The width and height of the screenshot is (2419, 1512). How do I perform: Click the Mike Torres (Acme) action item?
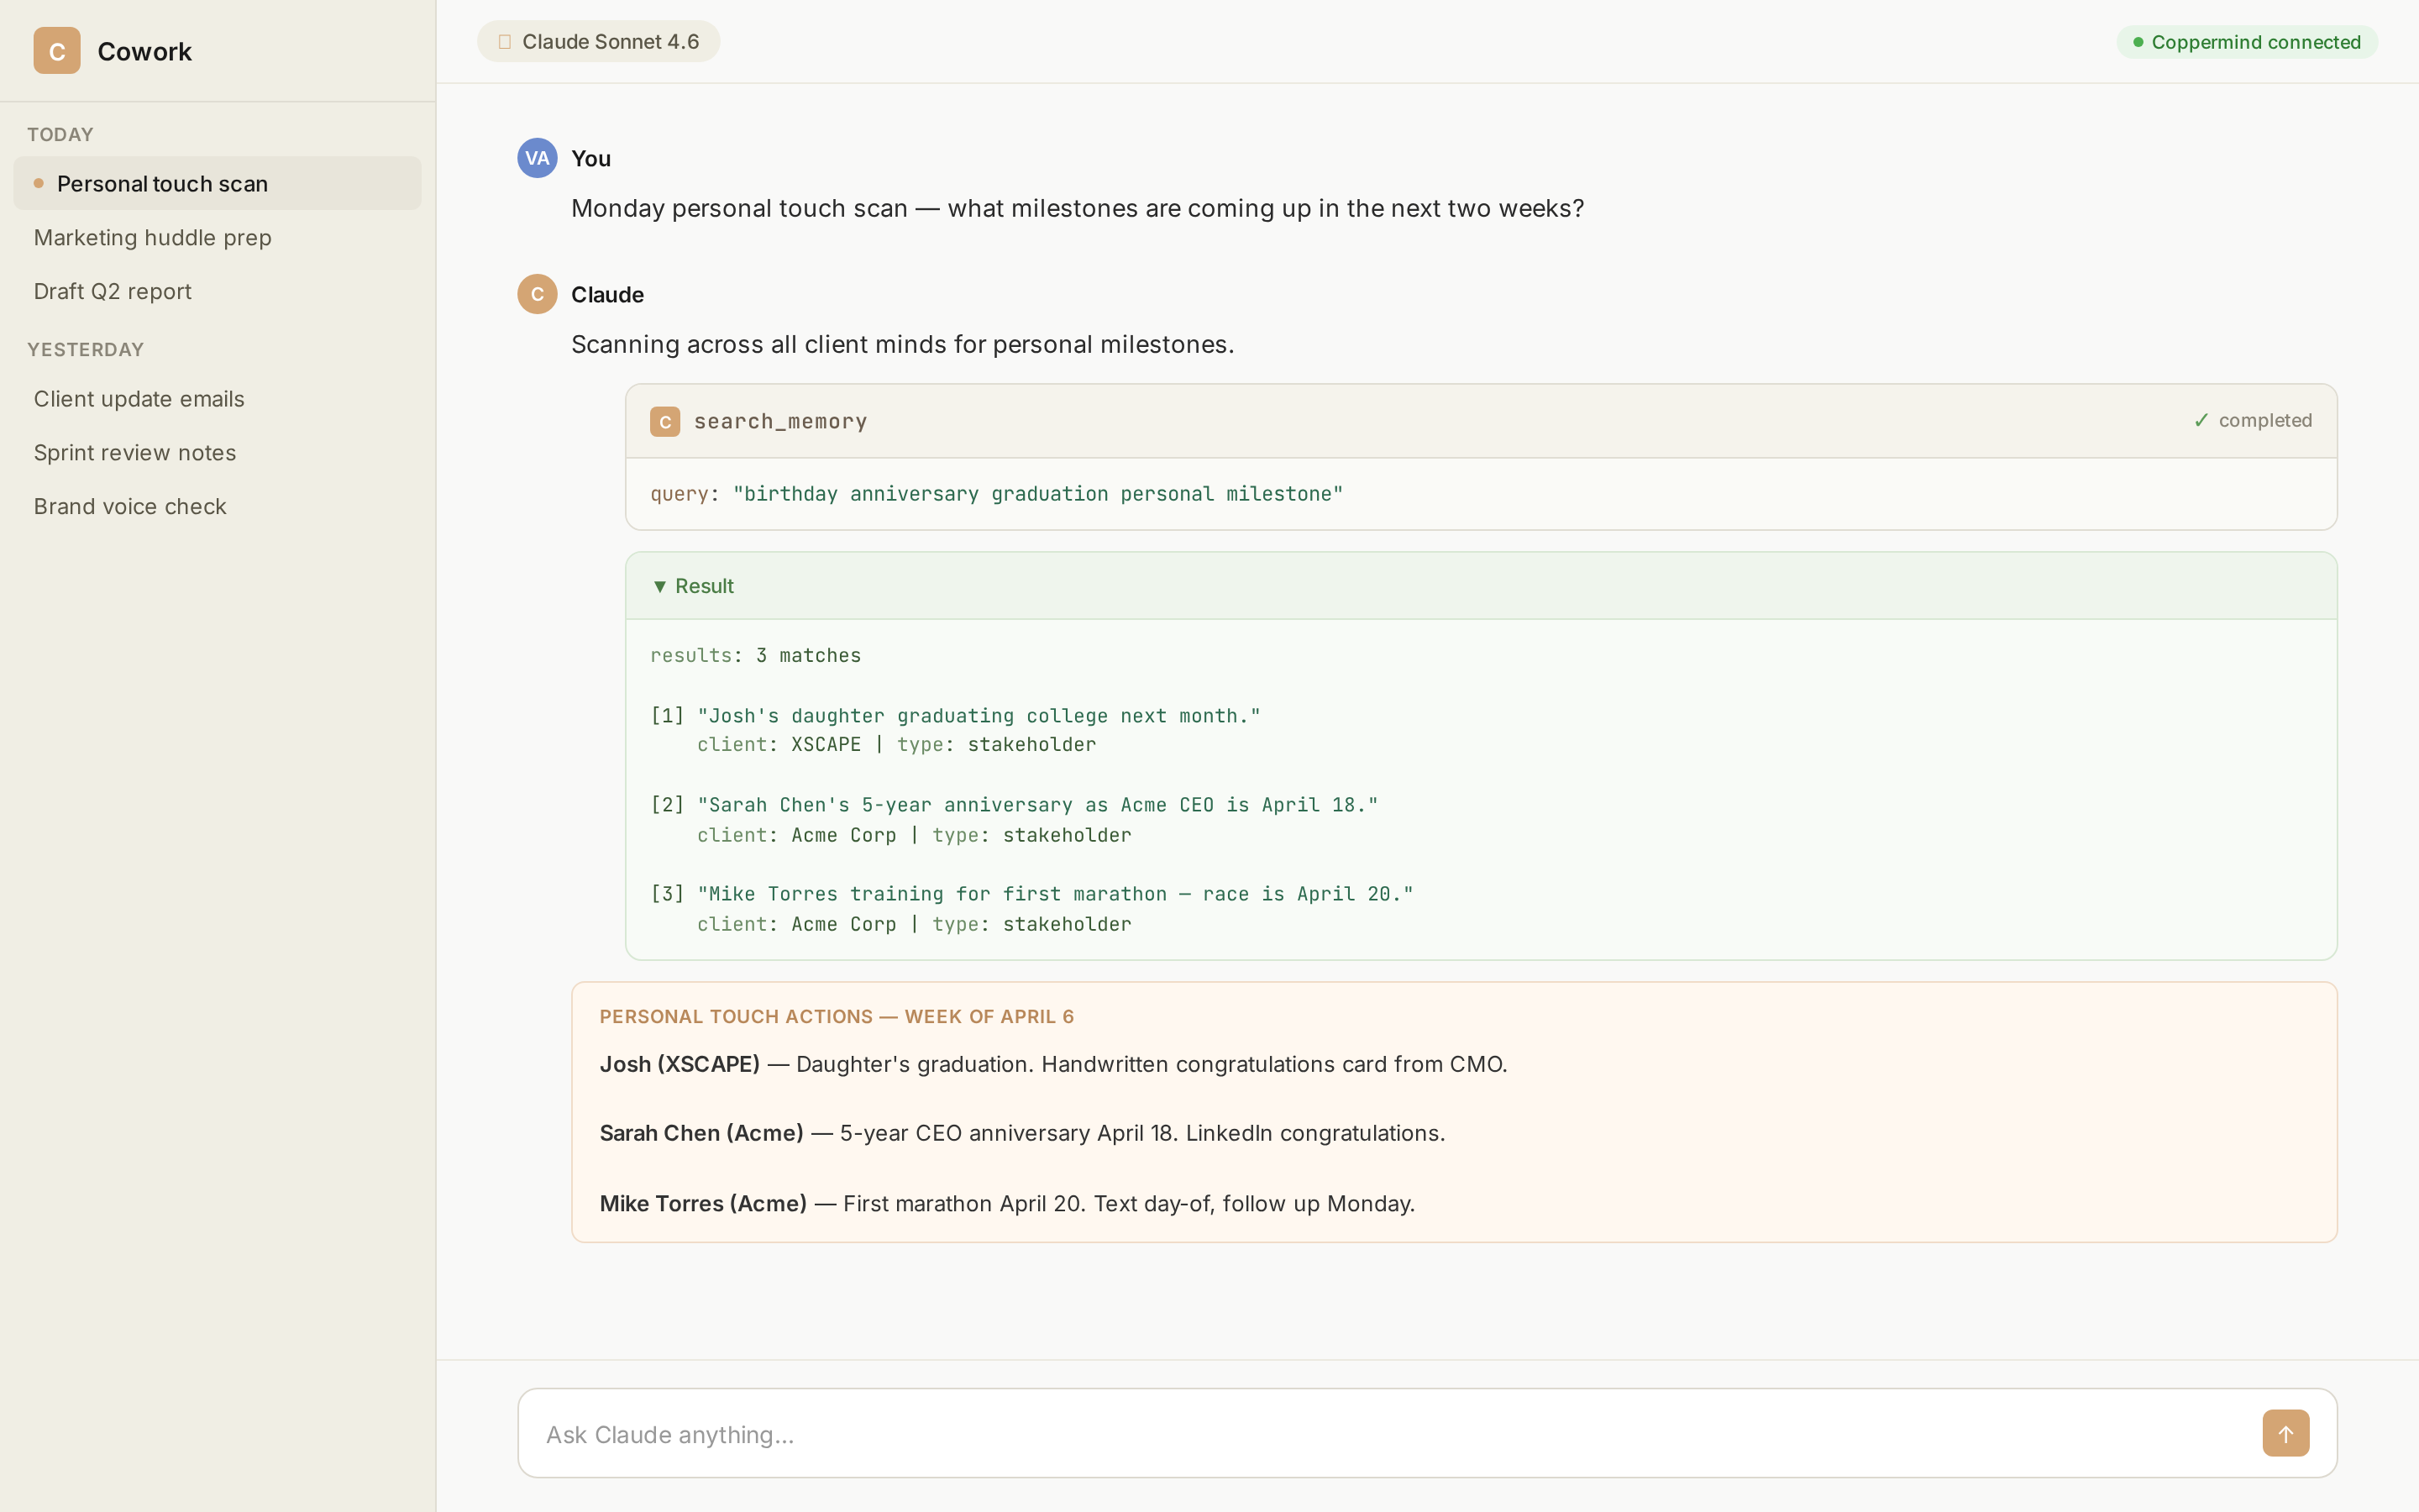pos(1008,1203)
